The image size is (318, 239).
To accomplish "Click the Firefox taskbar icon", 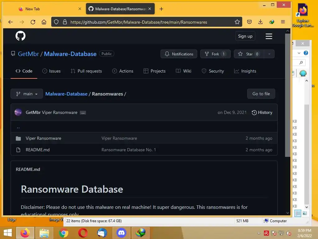I will click(x=25, y=233).
